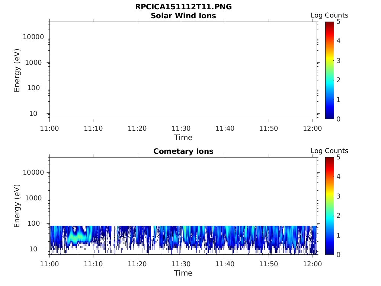Click the RPCICA151112T11.PNG figure title
Image resolution: width=381 pixels, height=286 pixels.
(183, 7)
